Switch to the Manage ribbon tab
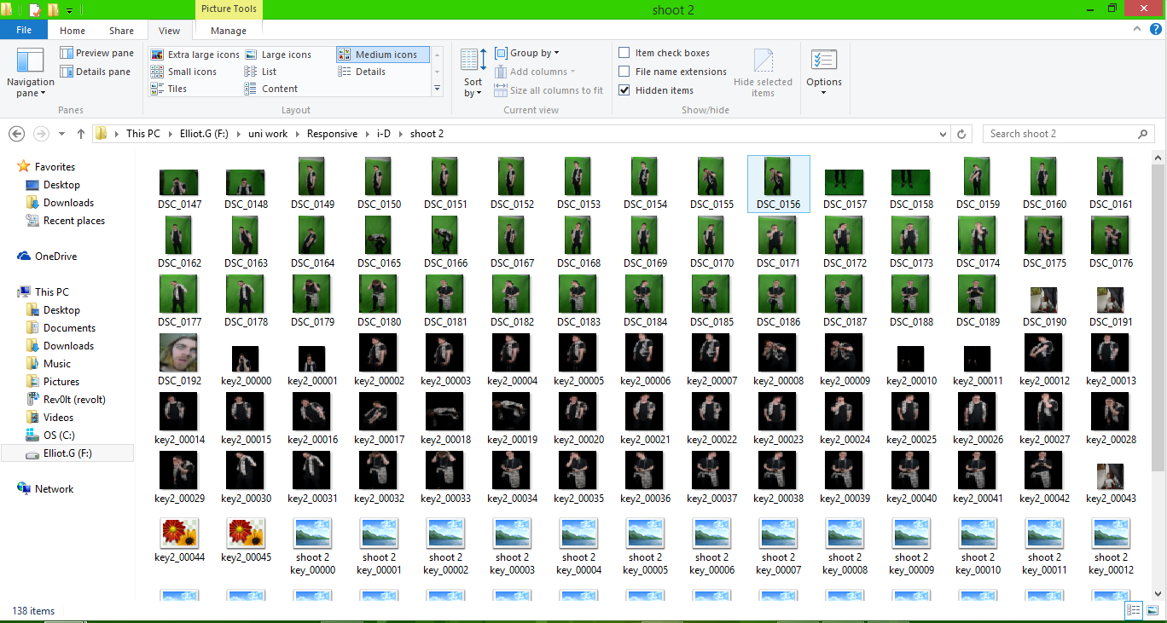This screenshot has width=1167, height=623. [229, 31]
